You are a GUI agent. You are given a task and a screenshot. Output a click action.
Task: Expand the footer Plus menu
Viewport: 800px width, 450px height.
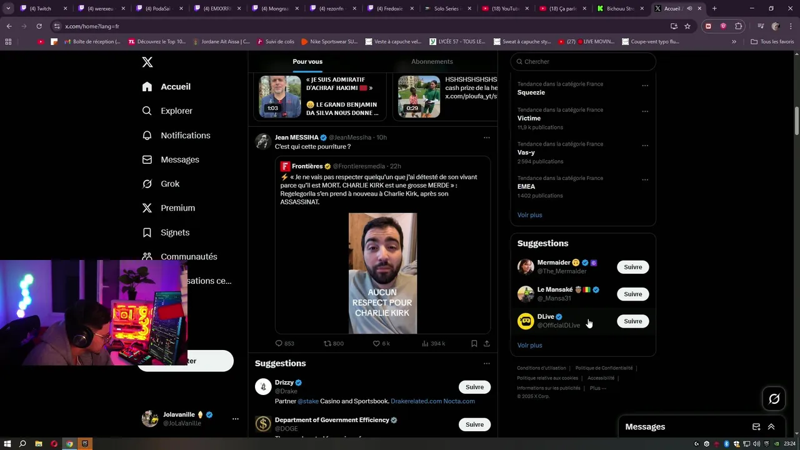pos(597,388)
